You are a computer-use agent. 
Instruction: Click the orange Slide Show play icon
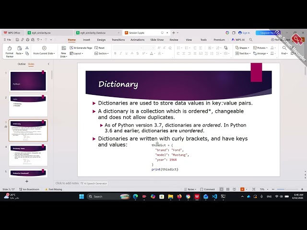[242, 189]
